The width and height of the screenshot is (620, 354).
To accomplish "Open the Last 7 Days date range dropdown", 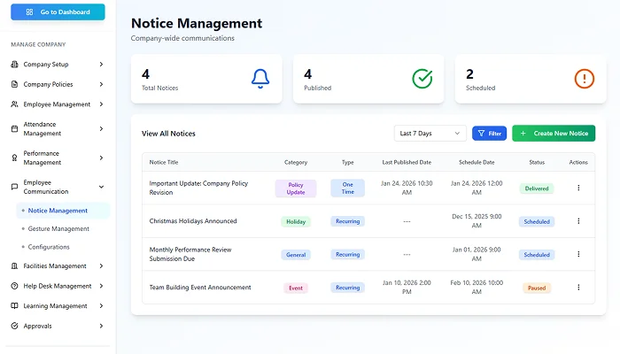I will coord(430,134).
